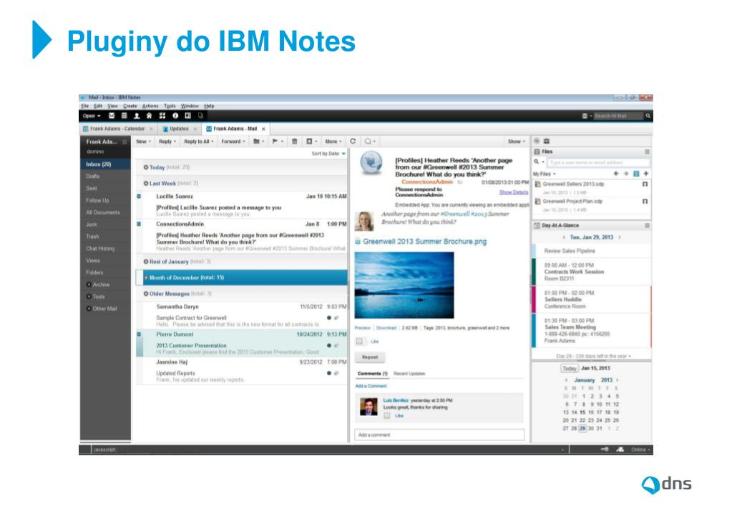Open the Tools menu
732x506 pixels.
click(170, 106)
